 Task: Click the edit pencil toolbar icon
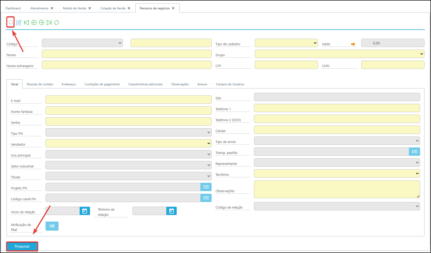click(19, 23)
